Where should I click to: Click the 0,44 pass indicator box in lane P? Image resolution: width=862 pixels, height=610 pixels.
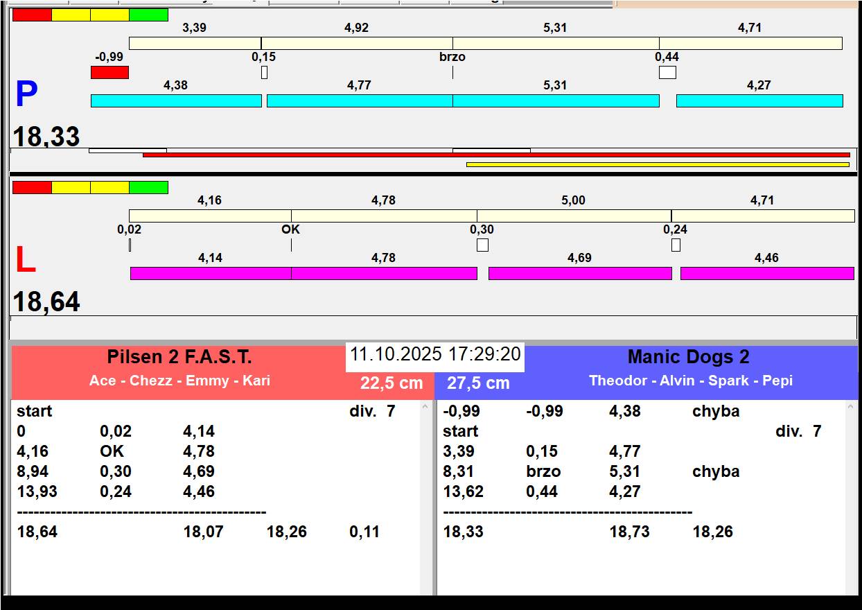tap(667, 72)
